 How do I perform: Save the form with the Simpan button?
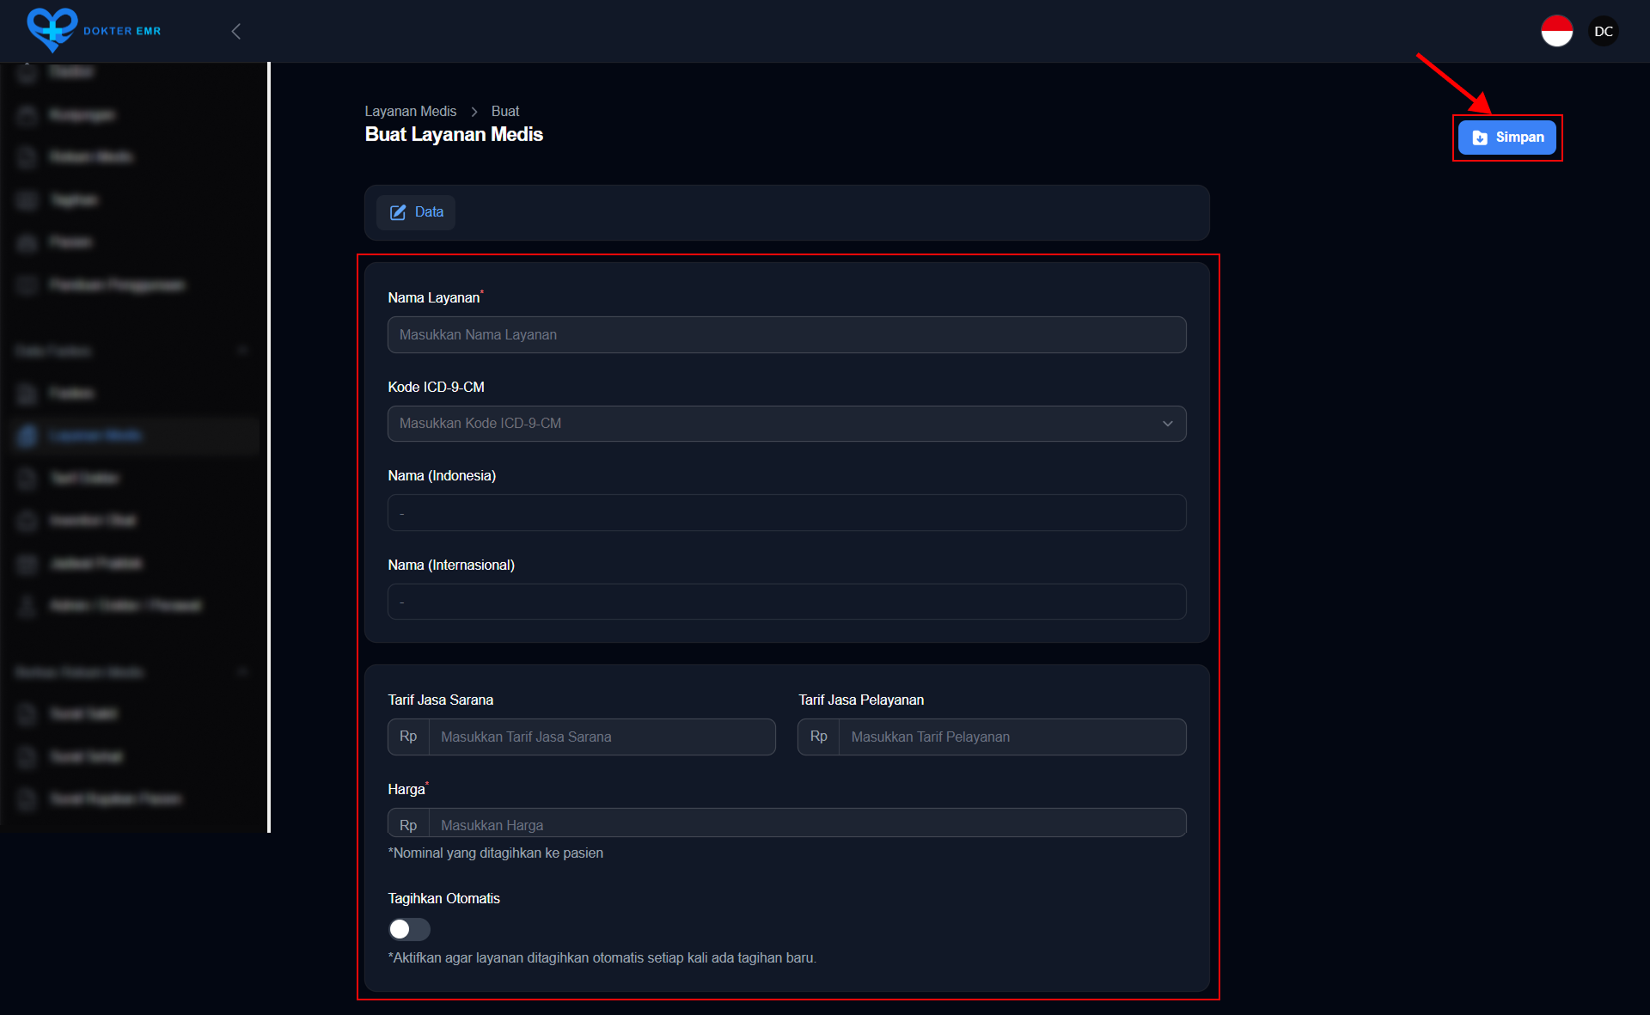[1506, 138]
